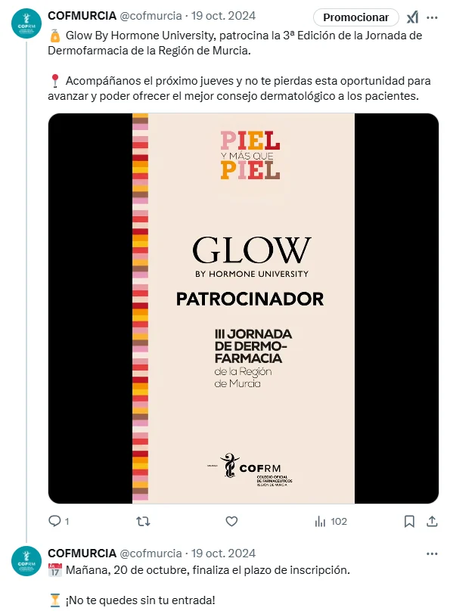The width and height of the screenshot is (450, 614).
Task: Open the Grok icon beside Promocionar
Action: [412, 17]
